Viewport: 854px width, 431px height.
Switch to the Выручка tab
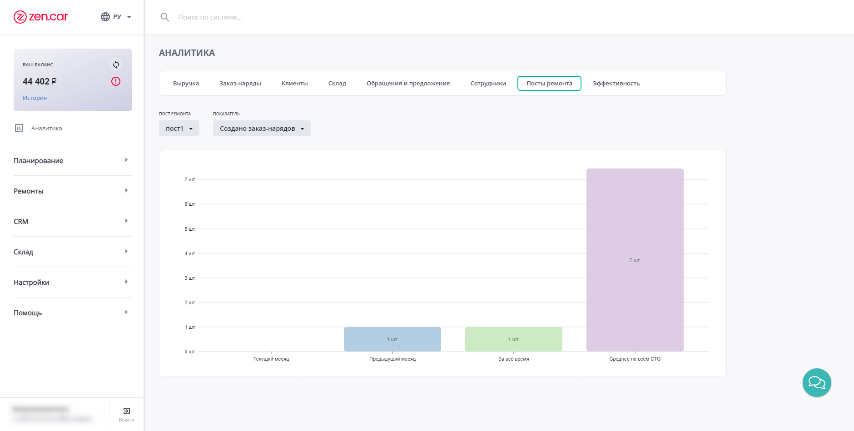coord(186,83)
